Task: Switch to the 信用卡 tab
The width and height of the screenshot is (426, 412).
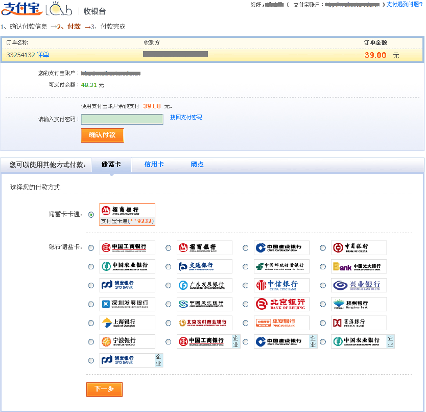Action: click(154, 165)
